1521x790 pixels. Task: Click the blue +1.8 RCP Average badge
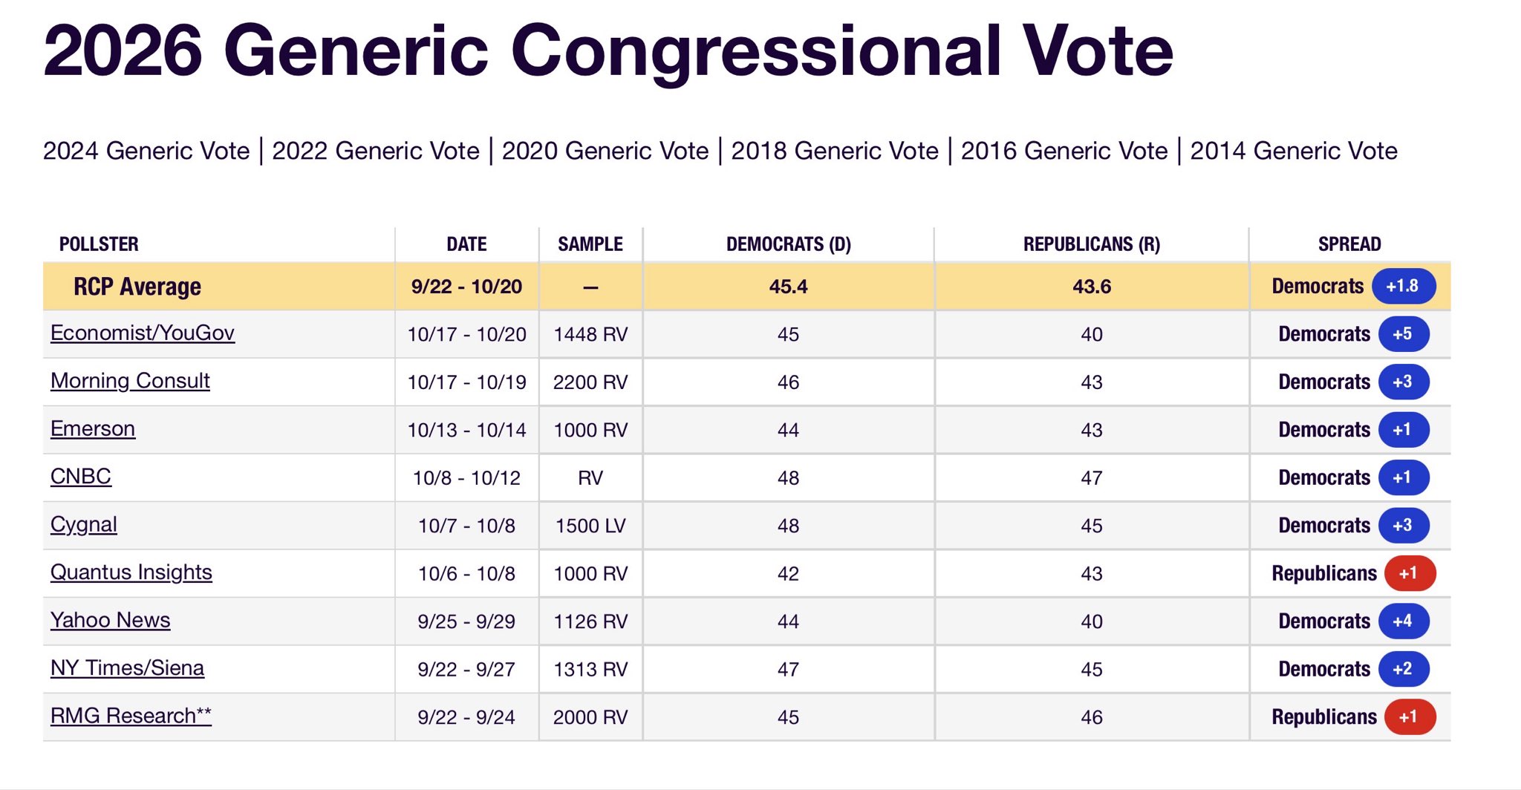coord(1402,286)
